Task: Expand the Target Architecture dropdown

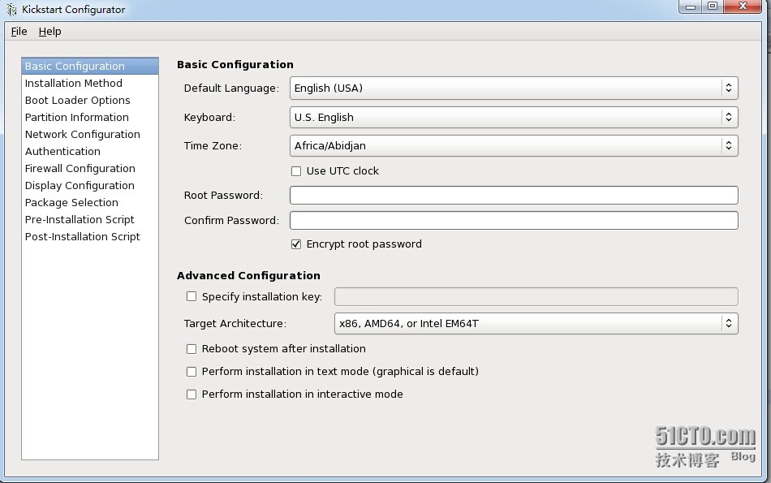Action: (536, 324)
